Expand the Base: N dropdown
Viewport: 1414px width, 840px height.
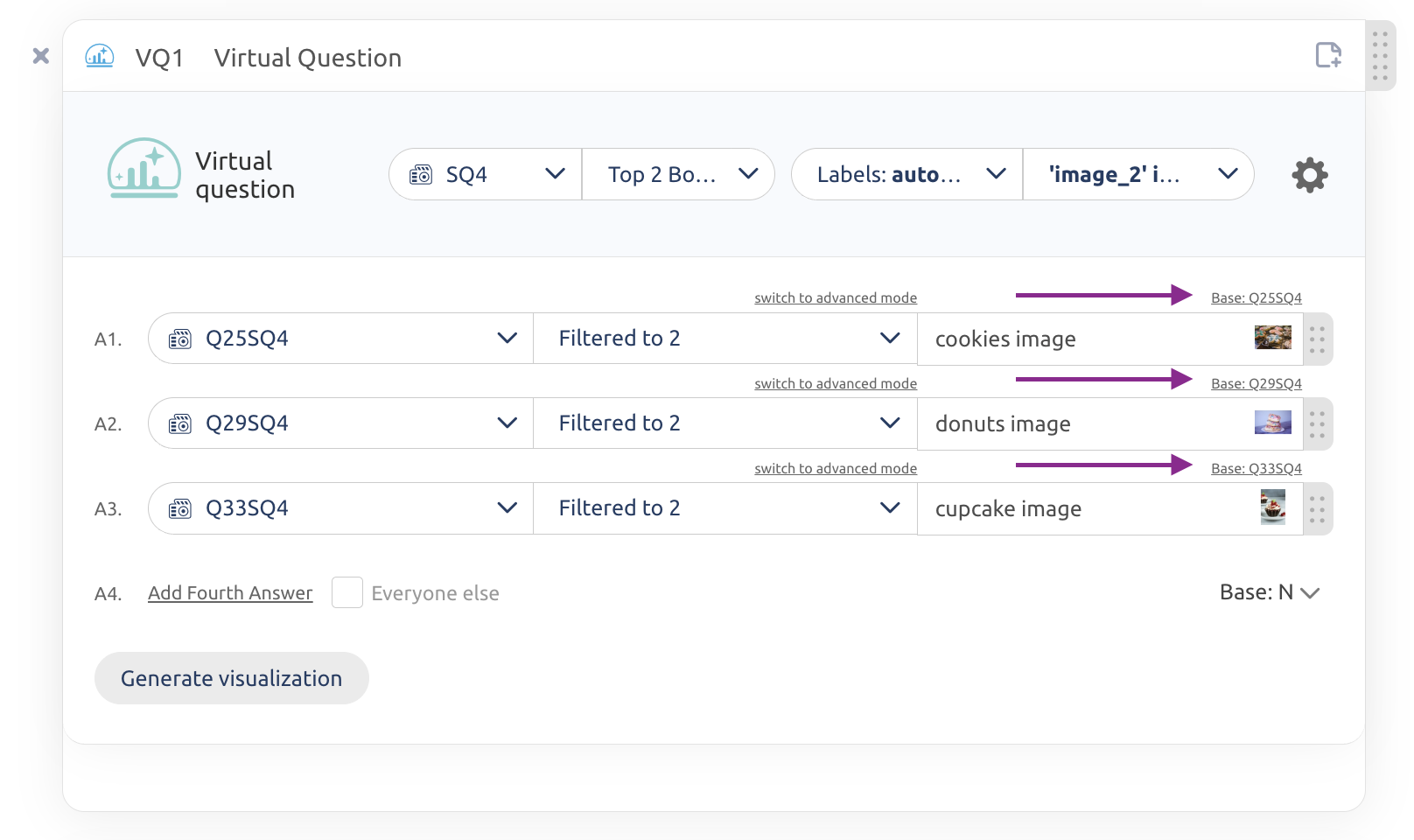pyautogui.click(x=1270, y=592)
